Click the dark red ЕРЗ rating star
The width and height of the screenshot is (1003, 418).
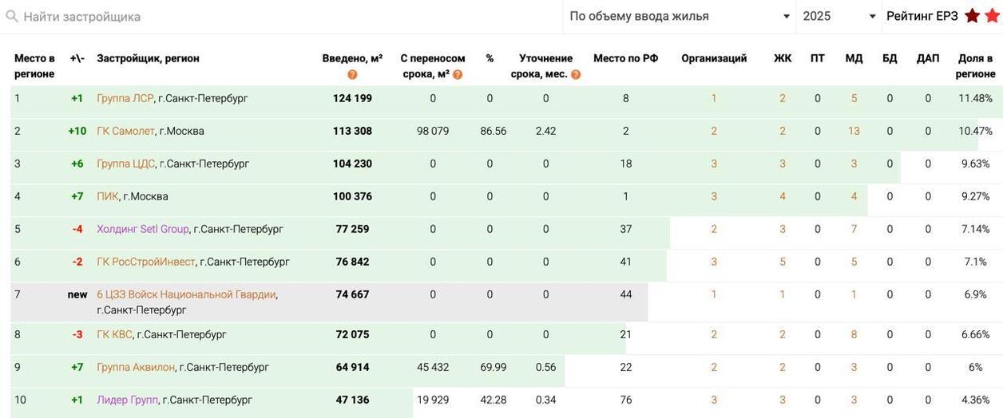pyautogui.click(x=972, y=16)
